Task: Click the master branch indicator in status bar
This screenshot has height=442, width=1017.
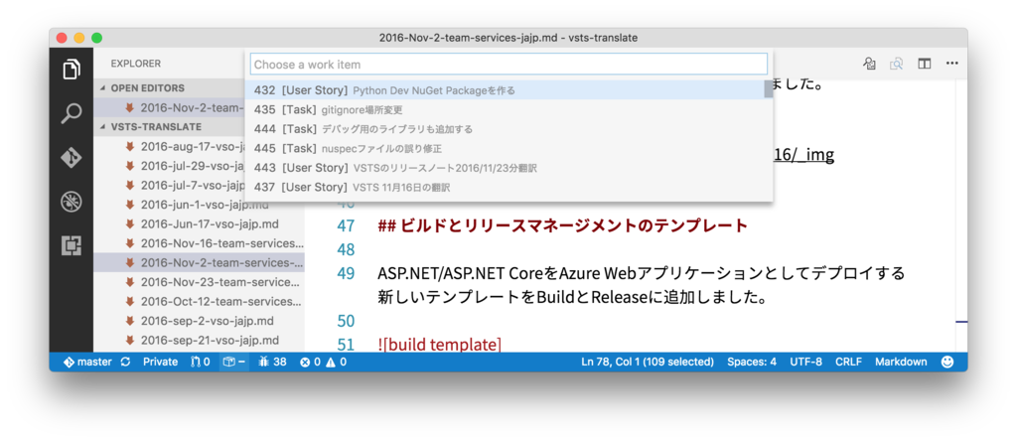Action: 87,363
